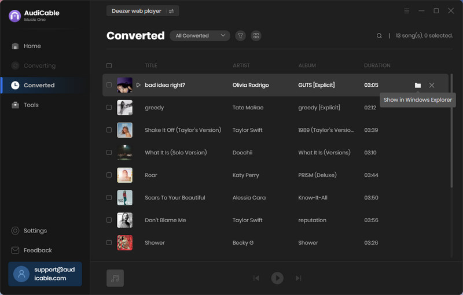Check the box for Scars To Your Beautiful
This screenshot has width=463, height=295.
(109, 197)
